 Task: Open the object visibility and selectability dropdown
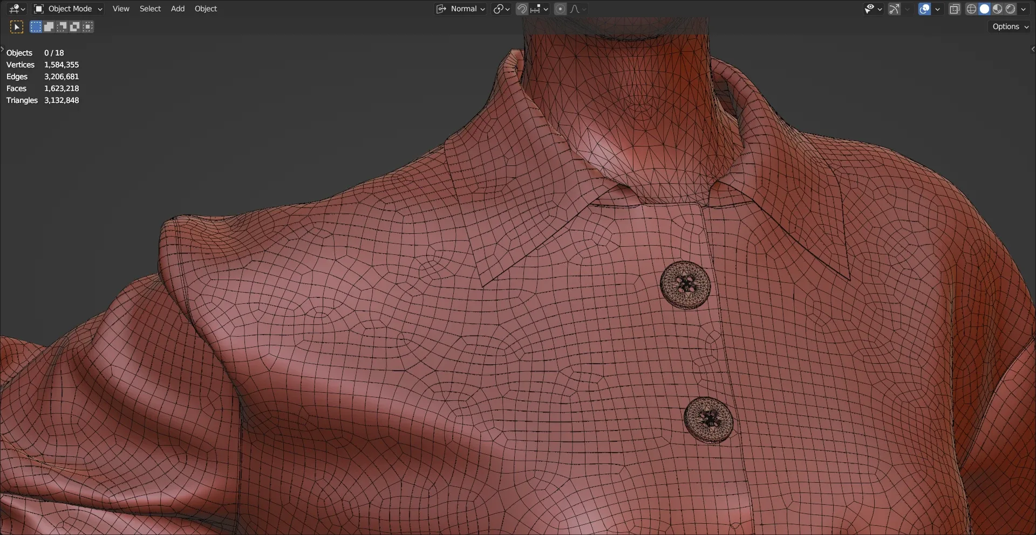[873, 9]
